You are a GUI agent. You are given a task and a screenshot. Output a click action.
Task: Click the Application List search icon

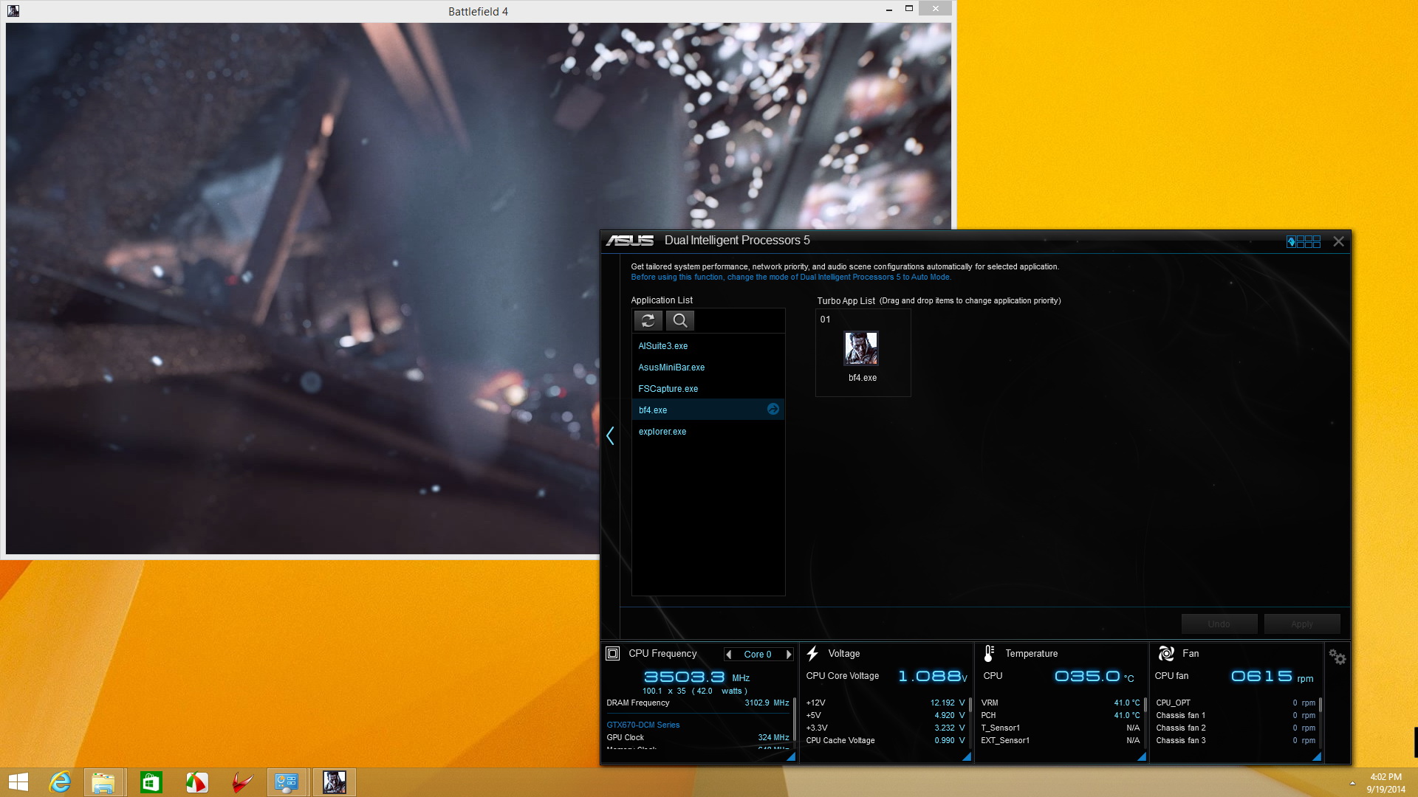[680, 320]
